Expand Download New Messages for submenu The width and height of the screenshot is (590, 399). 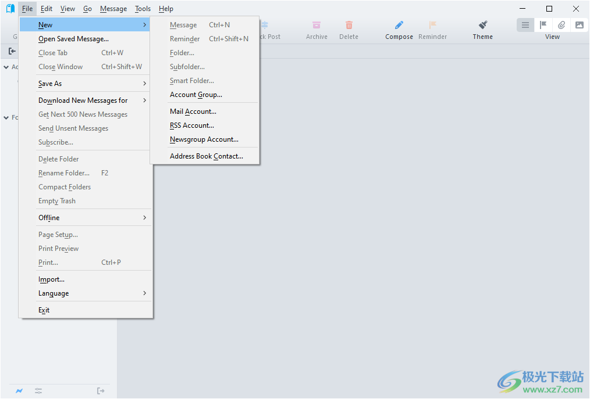click(x=86, y=100)
